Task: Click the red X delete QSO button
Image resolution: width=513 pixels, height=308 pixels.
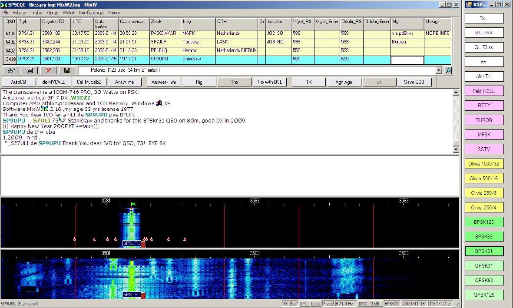Action: (48, 70)
